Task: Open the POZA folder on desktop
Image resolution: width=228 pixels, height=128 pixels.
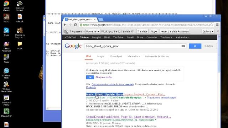Action: (x=20, y=45)
